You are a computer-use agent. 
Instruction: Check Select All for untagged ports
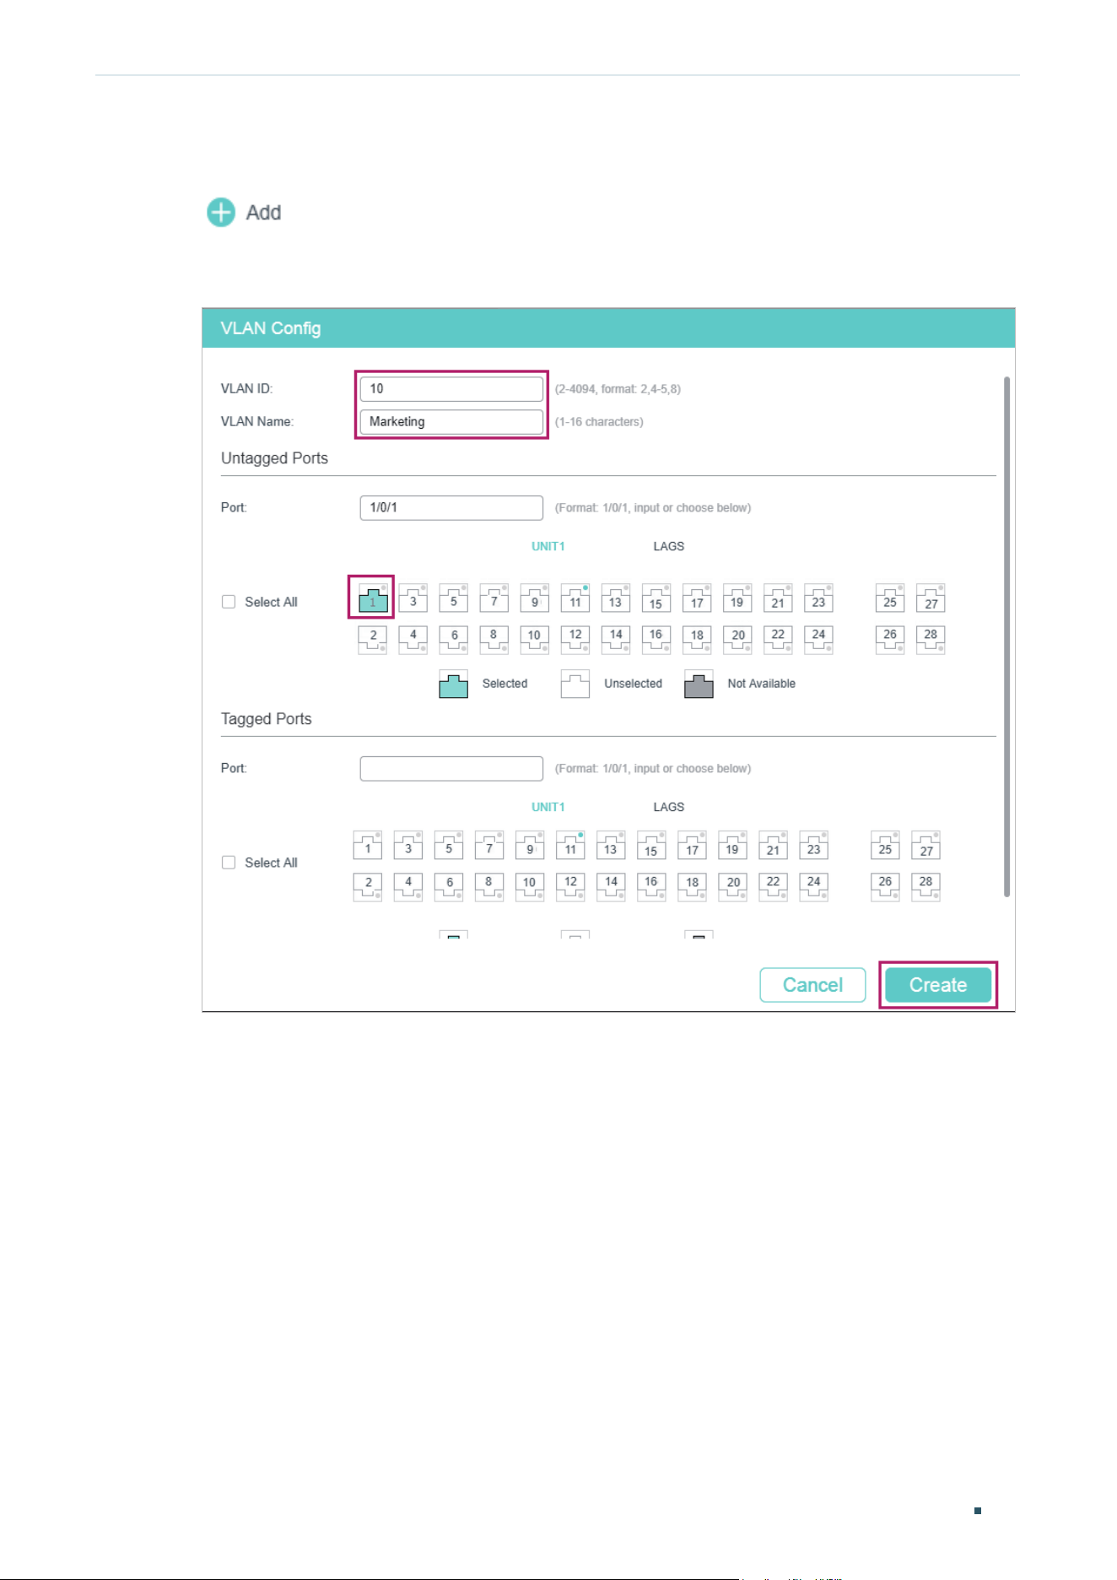pos(229,602)
